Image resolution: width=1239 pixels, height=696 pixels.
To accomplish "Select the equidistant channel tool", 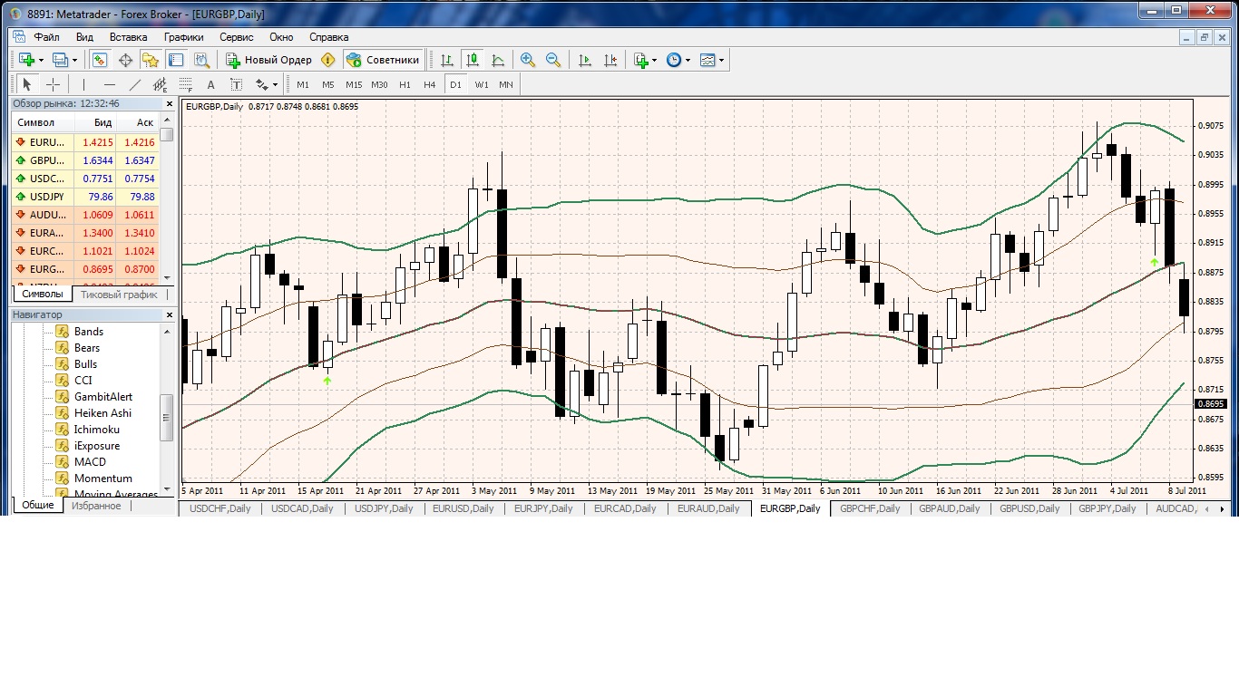I will [161, 84].
